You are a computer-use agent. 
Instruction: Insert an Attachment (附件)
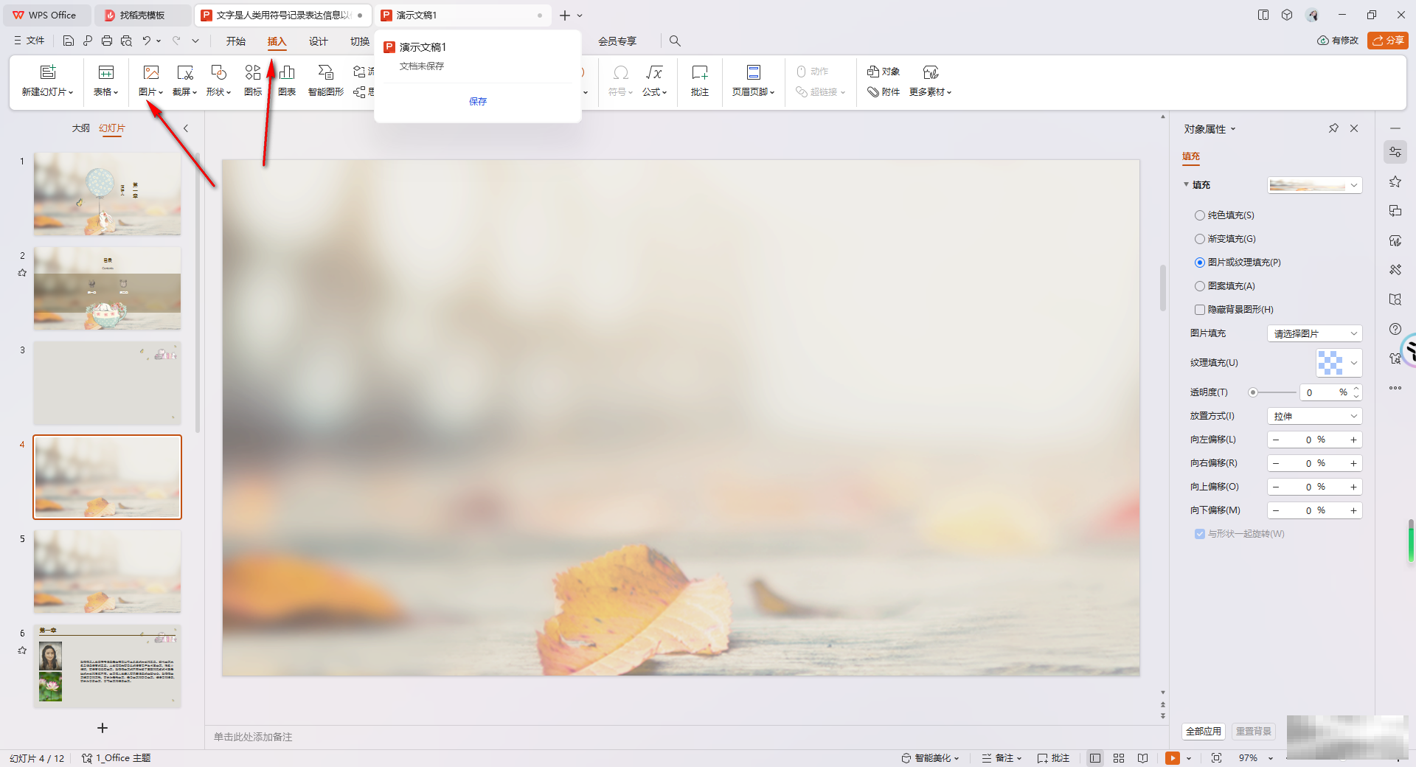(x=884, y=92)
